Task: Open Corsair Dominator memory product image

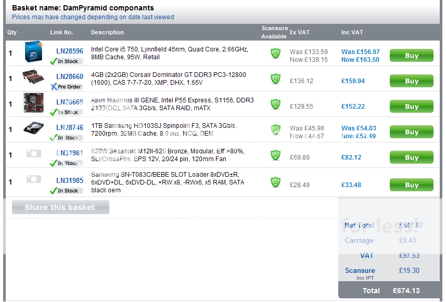Action: [x=33, y=78]
